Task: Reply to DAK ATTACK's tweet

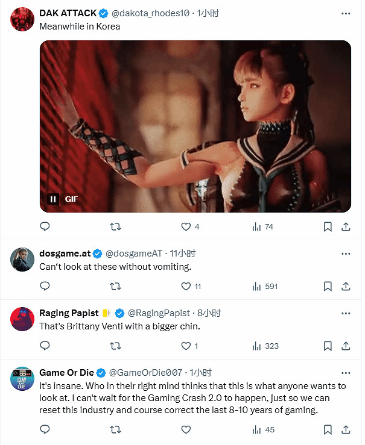Action: pos(45,226)
